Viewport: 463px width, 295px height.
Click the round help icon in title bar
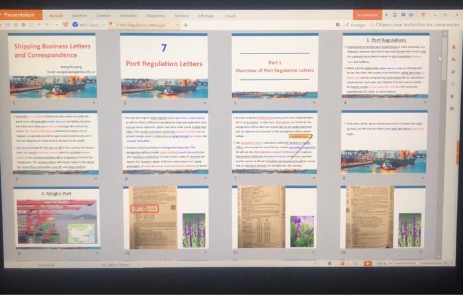tap(411, 15)
